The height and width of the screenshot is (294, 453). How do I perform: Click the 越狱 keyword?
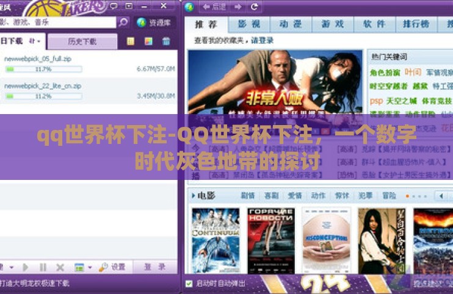[x=420, y=86]
